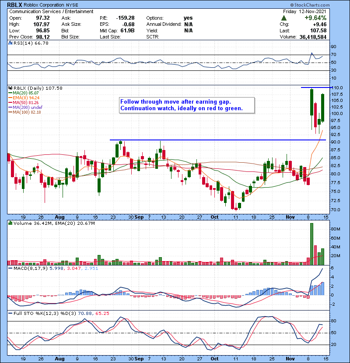Click the Communication Services / Entertainment sector text
This screenshot has width=350, height=363.
pos(51,11)
